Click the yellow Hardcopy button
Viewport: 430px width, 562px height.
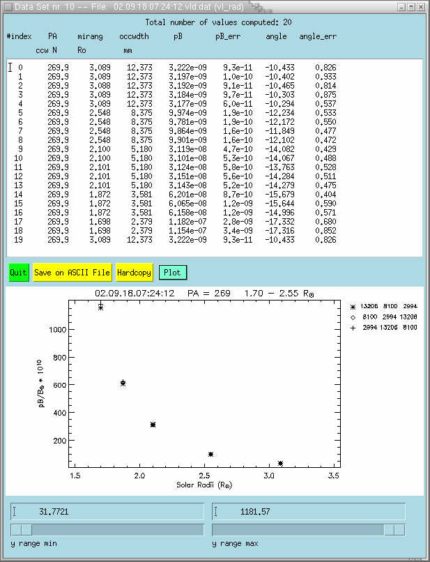134,273
